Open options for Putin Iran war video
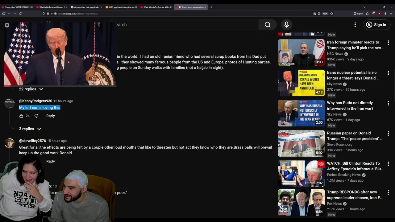The height and width of the screenshot is (222, 395). click(388, 103)
